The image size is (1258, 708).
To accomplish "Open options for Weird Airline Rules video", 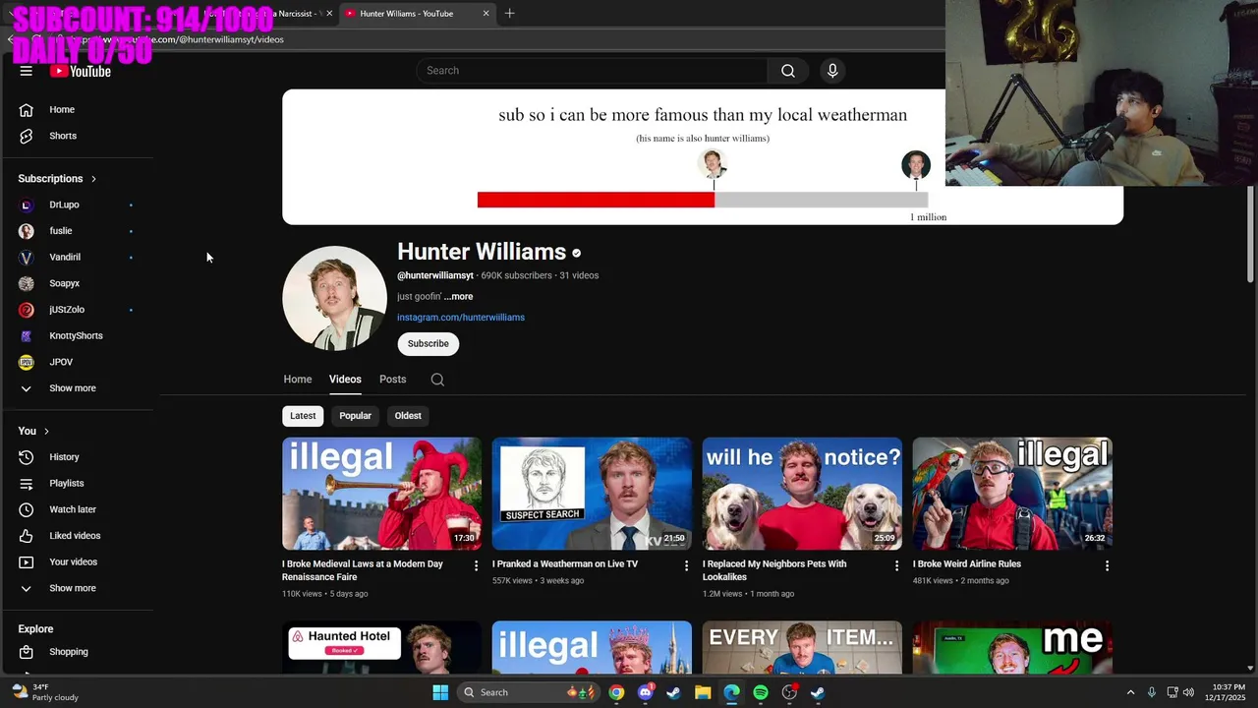I will pyautogui.click(x=1107, y=565).
